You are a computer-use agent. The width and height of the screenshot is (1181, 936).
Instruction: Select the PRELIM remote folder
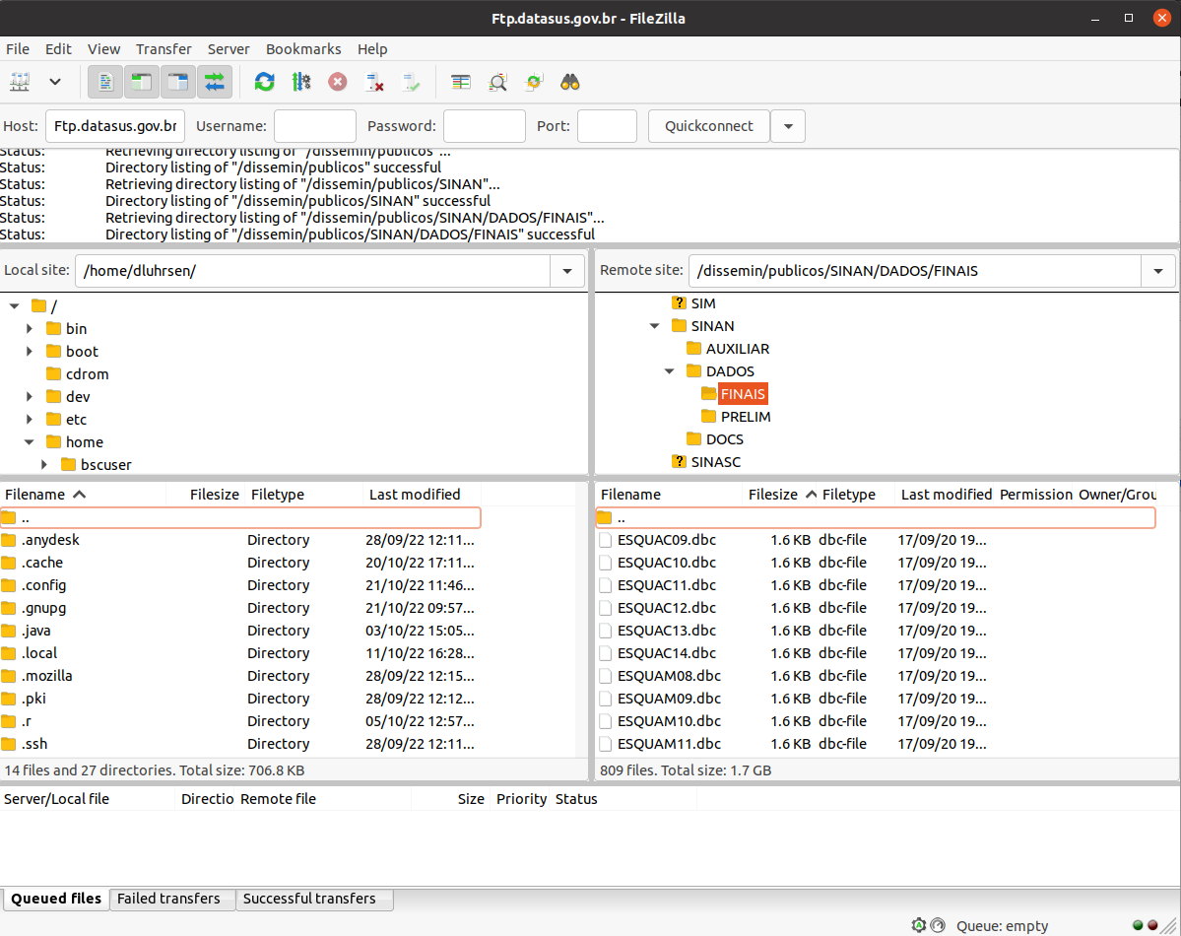tap(745, 417)
